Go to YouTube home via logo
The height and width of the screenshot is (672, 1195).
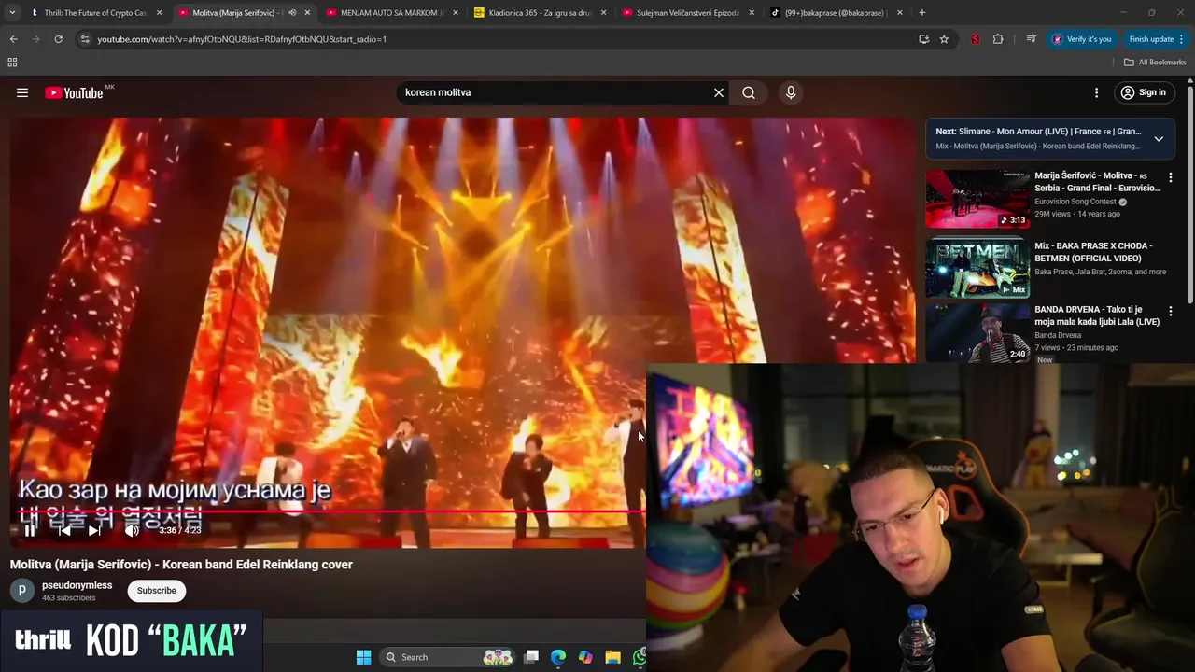coord(75,92)
